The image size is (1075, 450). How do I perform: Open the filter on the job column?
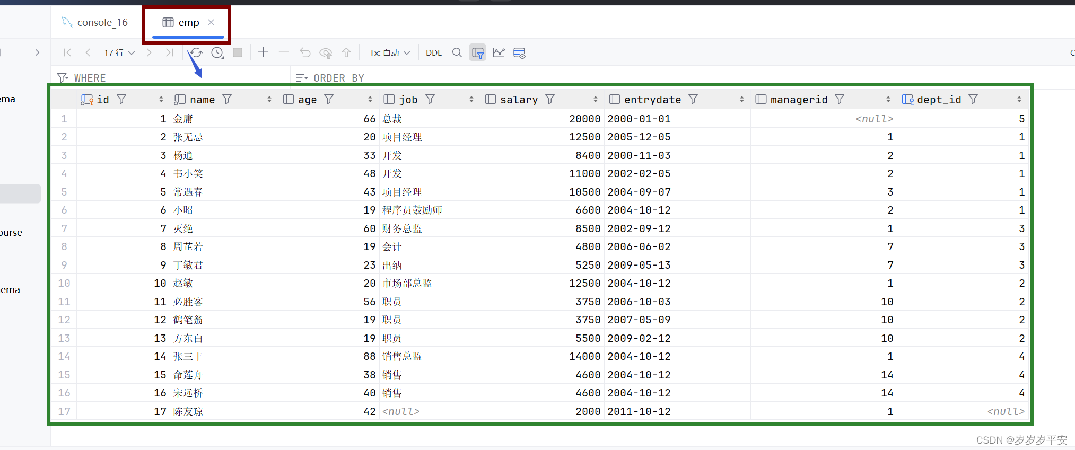click(430, 99)
